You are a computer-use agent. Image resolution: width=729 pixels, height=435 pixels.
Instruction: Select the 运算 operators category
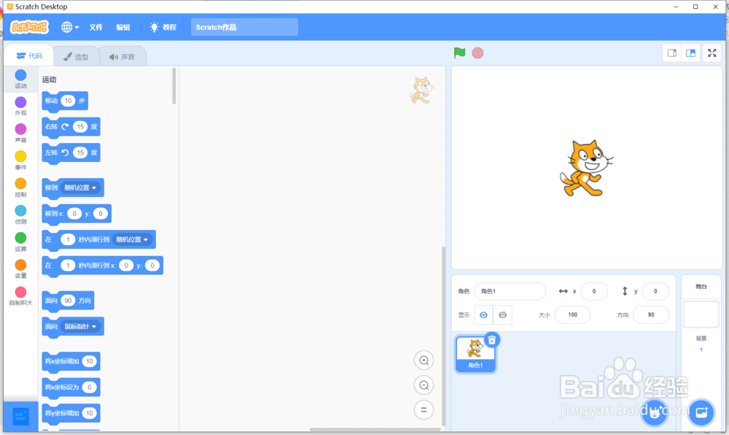[x=20, y=242]
